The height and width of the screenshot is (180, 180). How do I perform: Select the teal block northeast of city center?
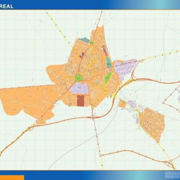(x=109, y=62)
